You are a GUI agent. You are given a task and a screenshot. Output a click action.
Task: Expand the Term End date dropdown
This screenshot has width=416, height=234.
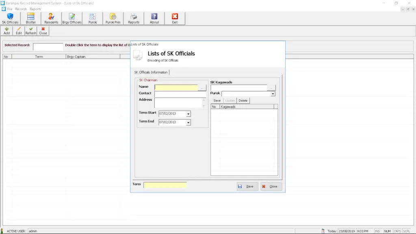[x=188, y=122]
